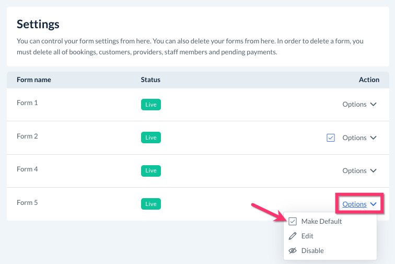Image resolution: width=395 pixels, height=264 pixels.
Task: Select Edit in the options menu
Action: click(307, 236)
